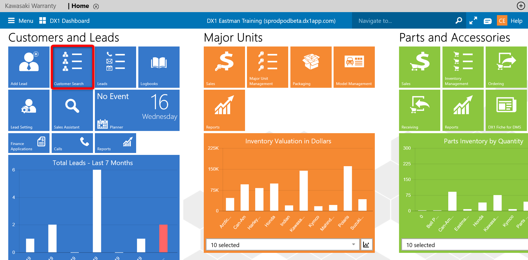Close the Home tab
Image resolution: width=528 pixels, height=260 pixels.
click(96, 6)
